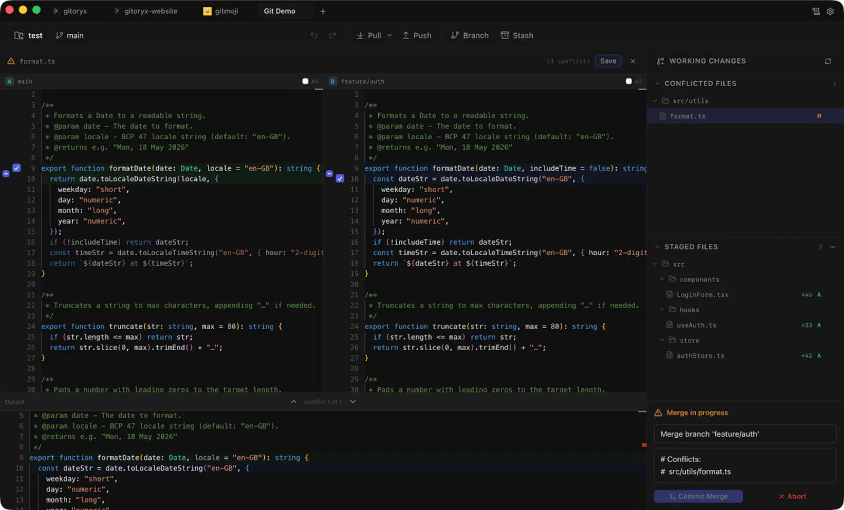The image size is (844, 510).
Task: Click the LoginForm.tsx file icon
Action: pos(669,294)
